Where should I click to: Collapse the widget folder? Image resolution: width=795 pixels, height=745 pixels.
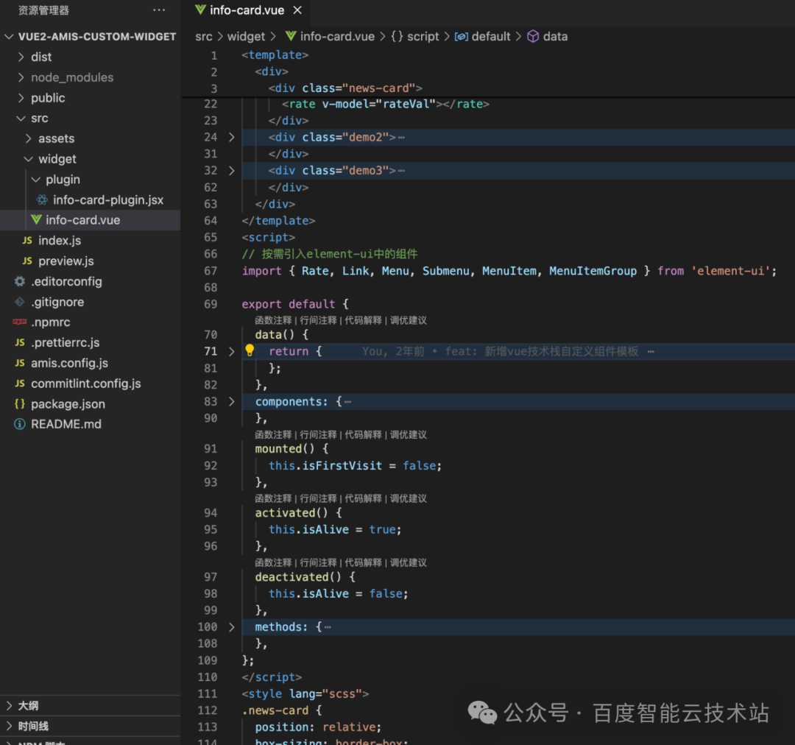click(29, 159)
